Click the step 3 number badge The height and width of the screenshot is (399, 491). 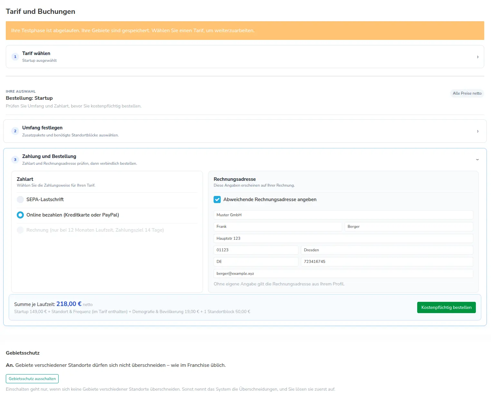[15, 160]
